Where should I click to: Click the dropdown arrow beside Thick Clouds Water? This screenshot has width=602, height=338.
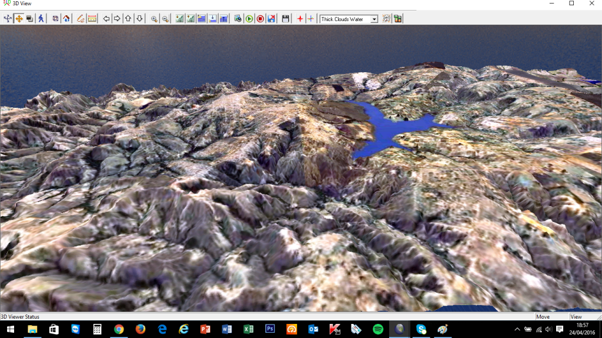point(374,19)
